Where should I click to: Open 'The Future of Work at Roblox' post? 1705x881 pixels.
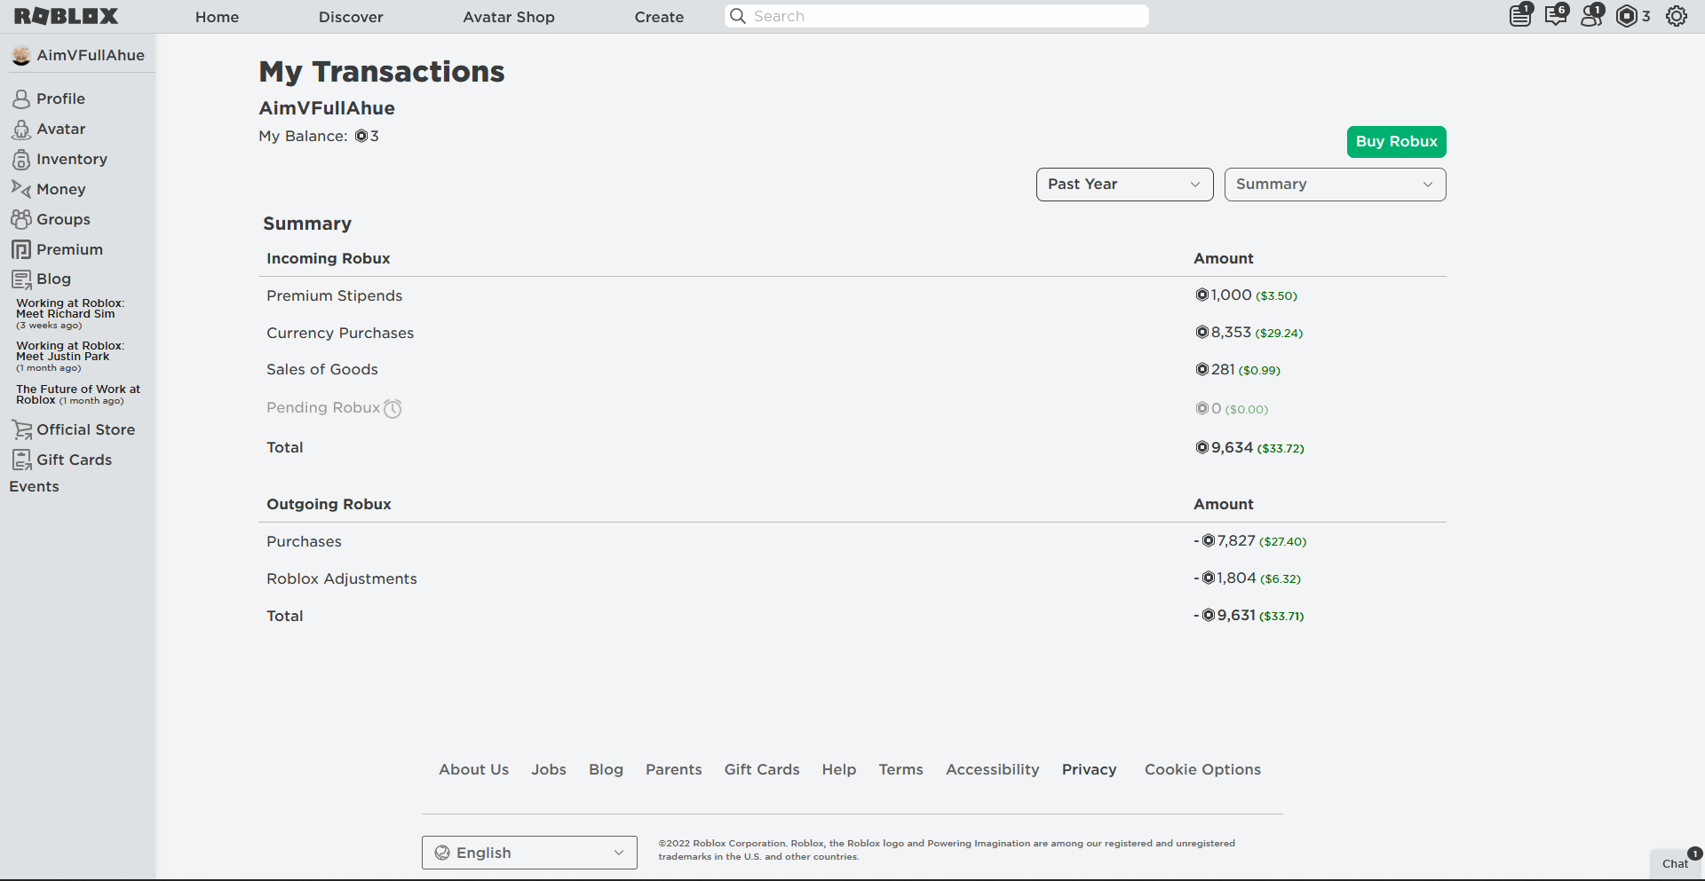(x=78, y=395)
